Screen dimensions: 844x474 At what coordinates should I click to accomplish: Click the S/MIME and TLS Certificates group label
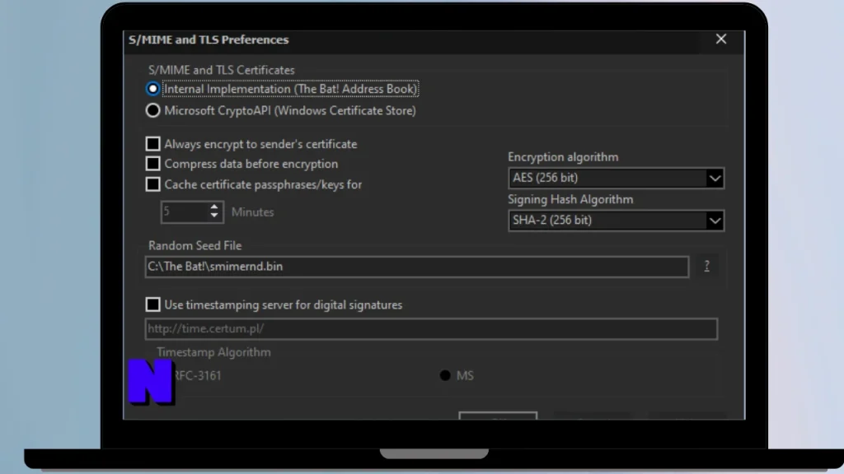pos(221,70)
